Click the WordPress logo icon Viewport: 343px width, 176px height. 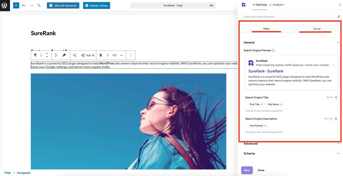tap(5, 5)
